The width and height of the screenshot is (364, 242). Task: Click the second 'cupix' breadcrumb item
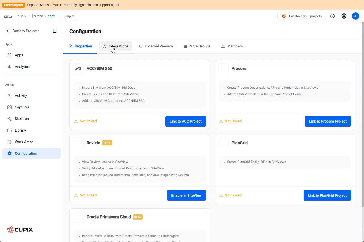coord(22,16)
